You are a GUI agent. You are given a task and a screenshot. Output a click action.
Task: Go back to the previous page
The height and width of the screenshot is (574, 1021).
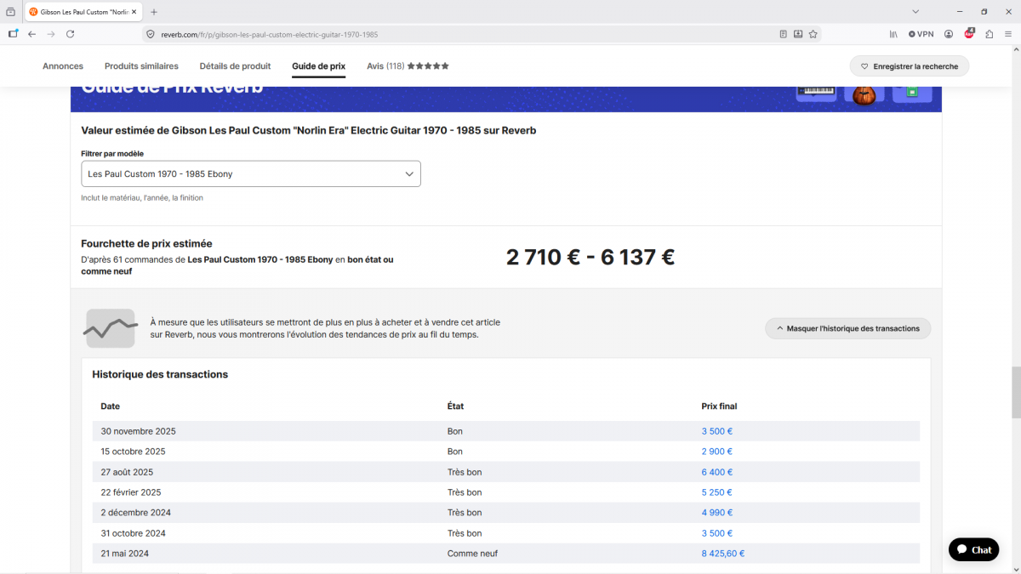[x=32, y=34]
